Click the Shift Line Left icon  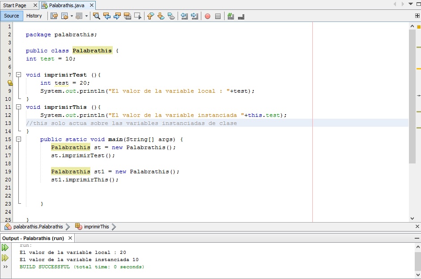point(184,16)
